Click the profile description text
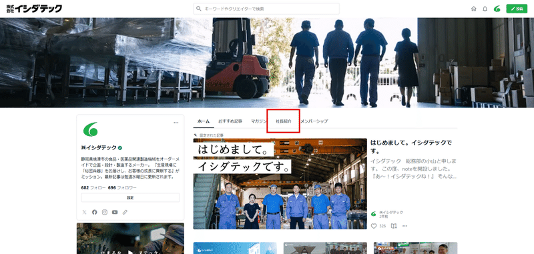The width and height of the screenshot is (534, 254). [130, 168]
